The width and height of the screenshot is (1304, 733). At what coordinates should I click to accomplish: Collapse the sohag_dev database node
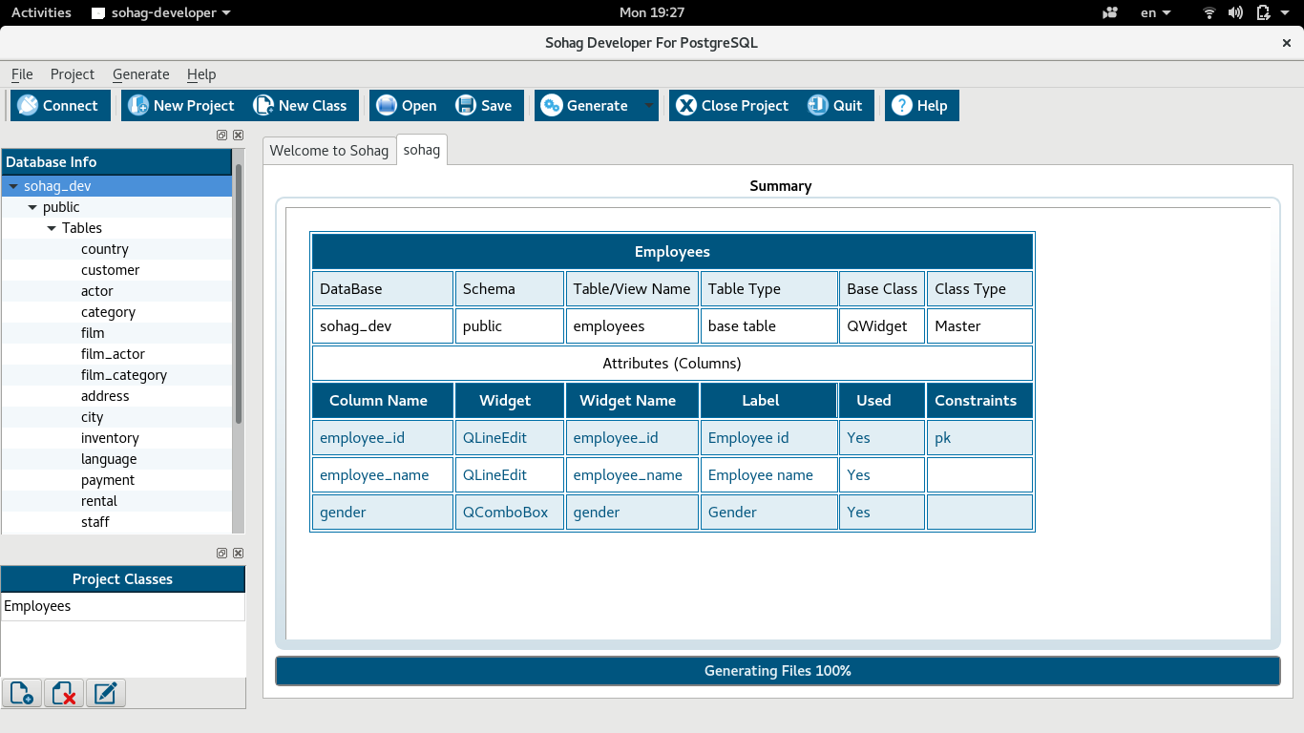tap(13, 186)
